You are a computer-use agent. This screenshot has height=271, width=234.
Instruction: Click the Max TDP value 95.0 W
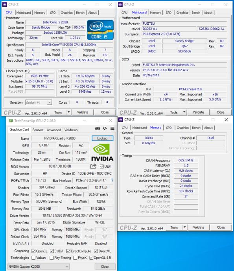tap(79, 27)
